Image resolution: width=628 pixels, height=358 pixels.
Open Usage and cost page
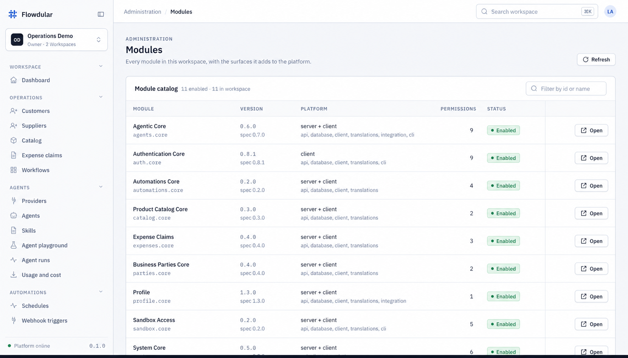(56, 275)
